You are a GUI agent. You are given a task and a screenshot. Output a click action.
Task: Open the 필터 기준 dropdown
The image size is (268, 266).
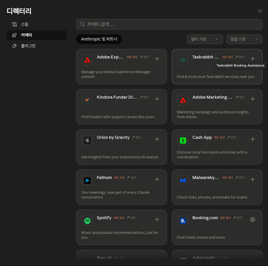click(205, 39)
